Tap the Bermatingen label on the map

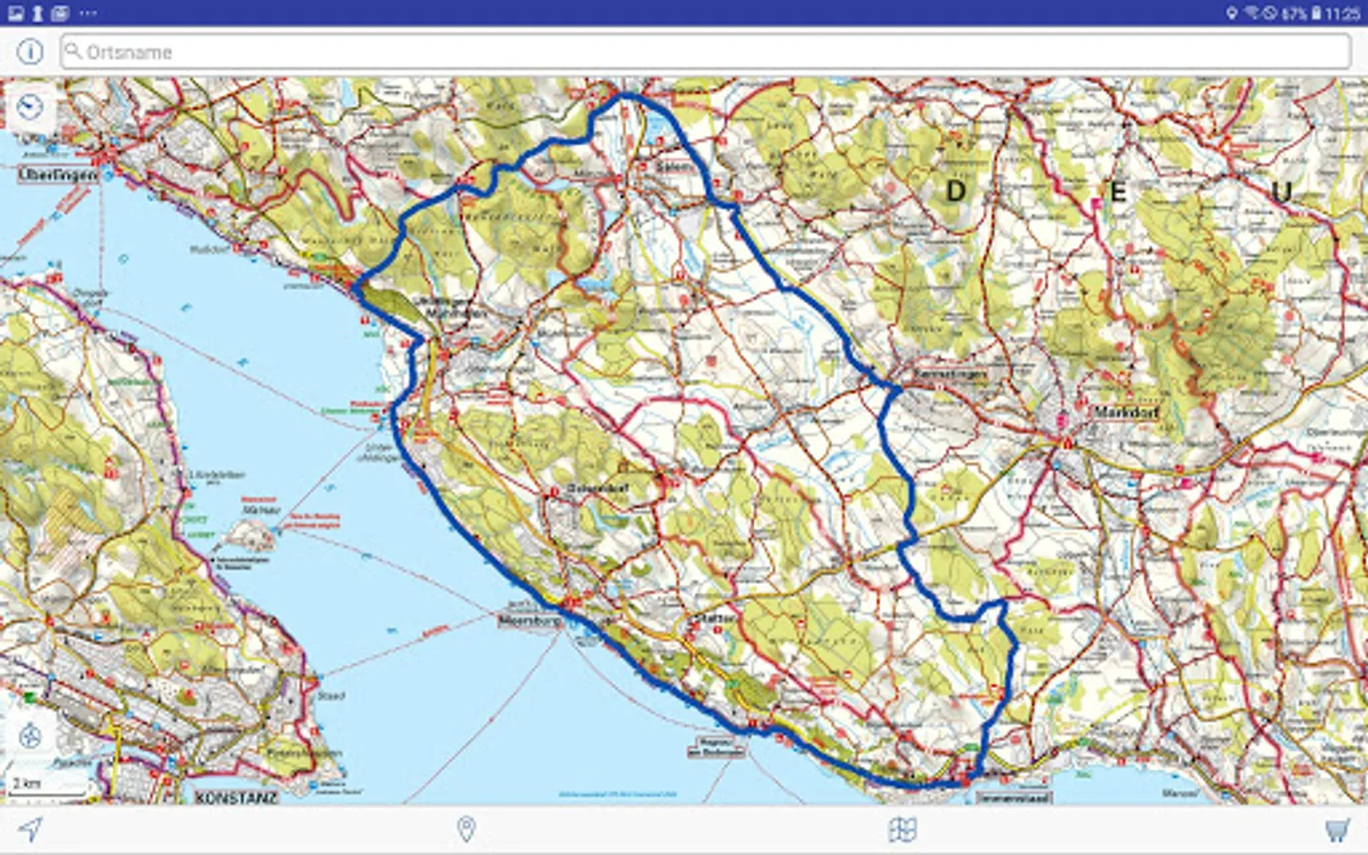(x=949, y=374)
